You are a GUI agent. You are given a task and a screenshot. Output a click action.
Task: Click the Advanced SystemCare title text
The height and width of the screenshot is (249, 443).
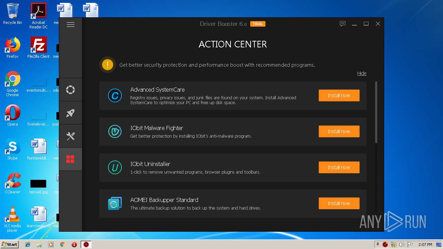pyautogui.click(x=157, y=90)
